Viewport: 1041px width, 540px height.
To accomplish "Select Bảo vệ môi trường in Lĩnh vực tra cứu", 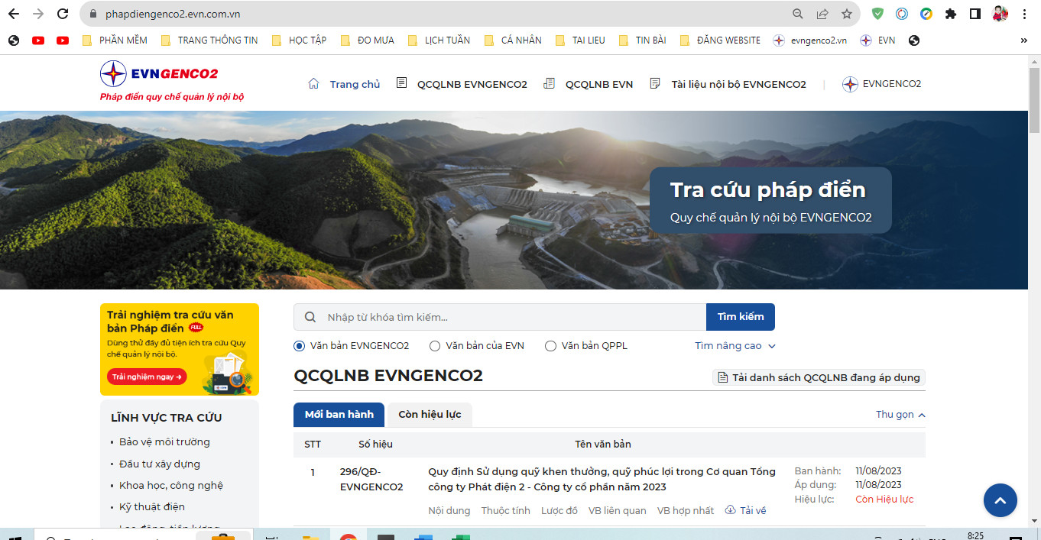I will [x=164, y=442].
